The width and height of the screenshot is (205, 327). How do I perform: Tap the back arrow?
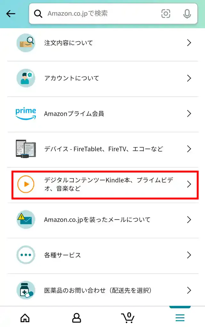click(11, 13)
